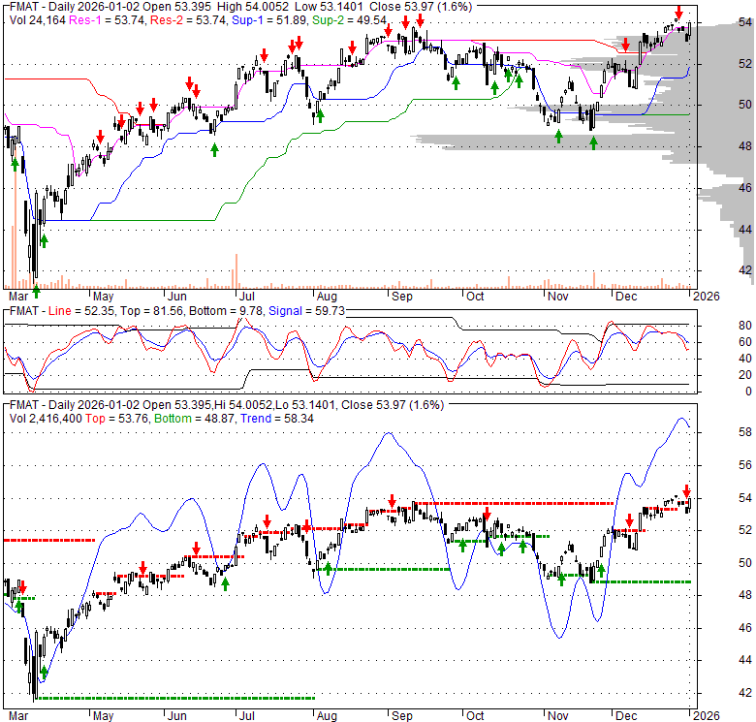Click the Sup-2 = 49.54 label
The image size is (756, 722).
[349, 20]
